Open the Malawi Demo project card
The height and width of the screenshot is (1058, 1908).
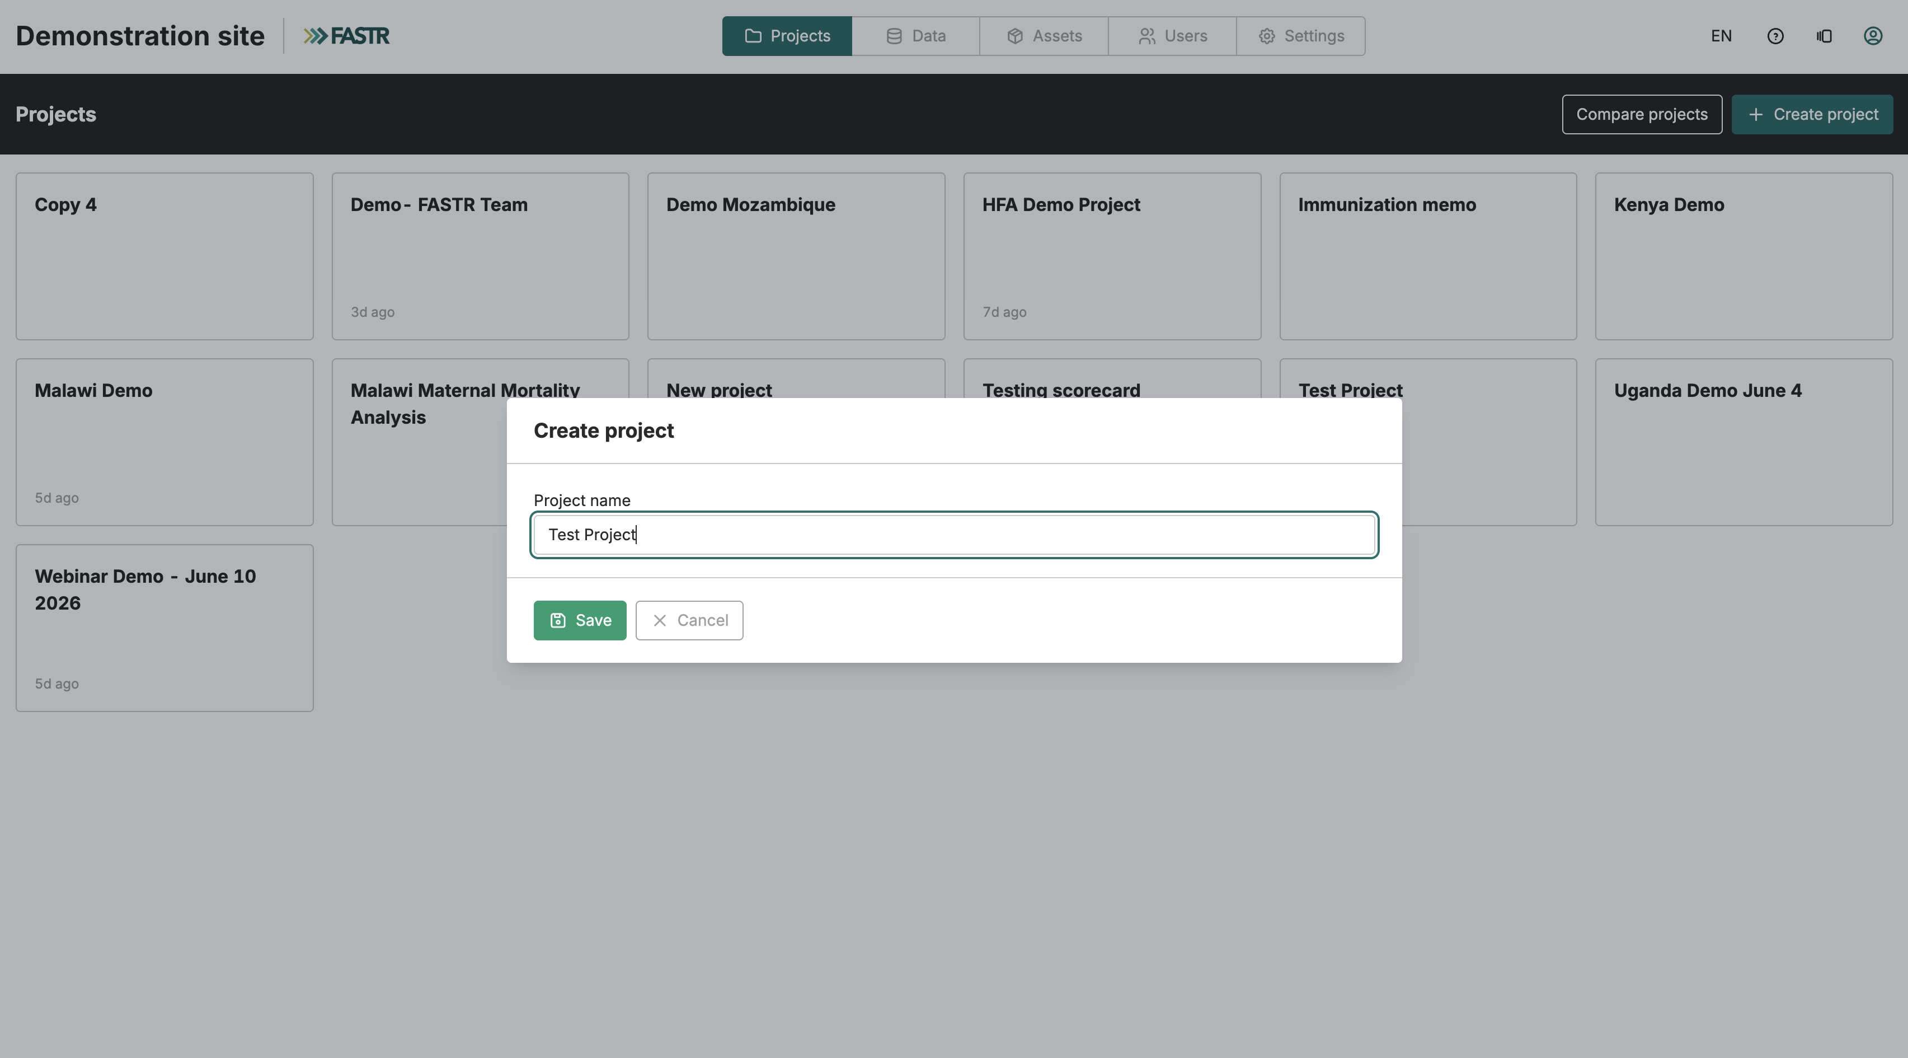[165, 442]
